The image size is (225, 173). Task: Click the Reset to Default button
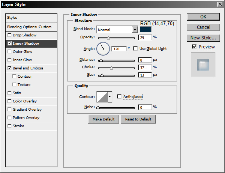coord(138,119)
